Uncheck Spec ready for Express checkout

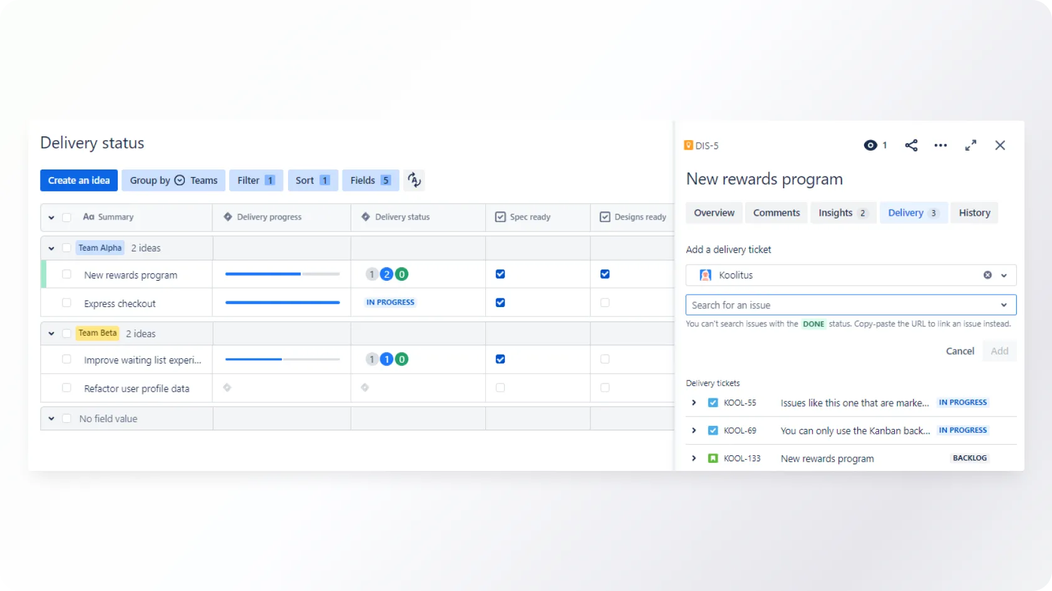point(500,303)
